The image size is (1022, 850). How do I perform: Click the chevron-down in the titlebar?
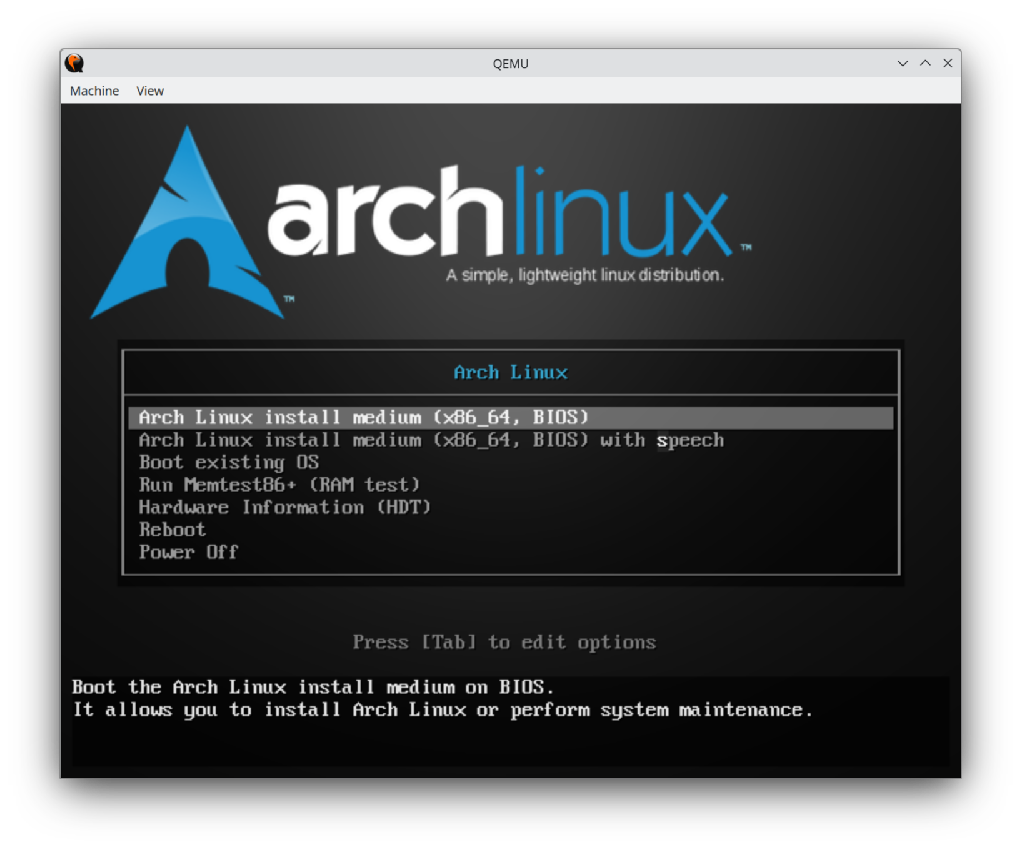[x=903, y=63]
